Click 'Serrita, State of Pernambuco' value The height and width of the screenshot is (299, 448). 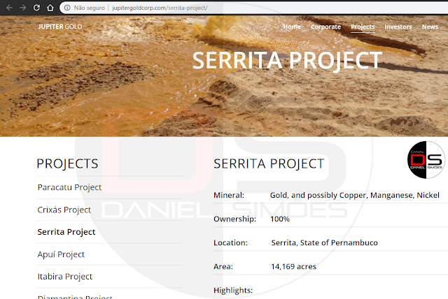[325, 243]
